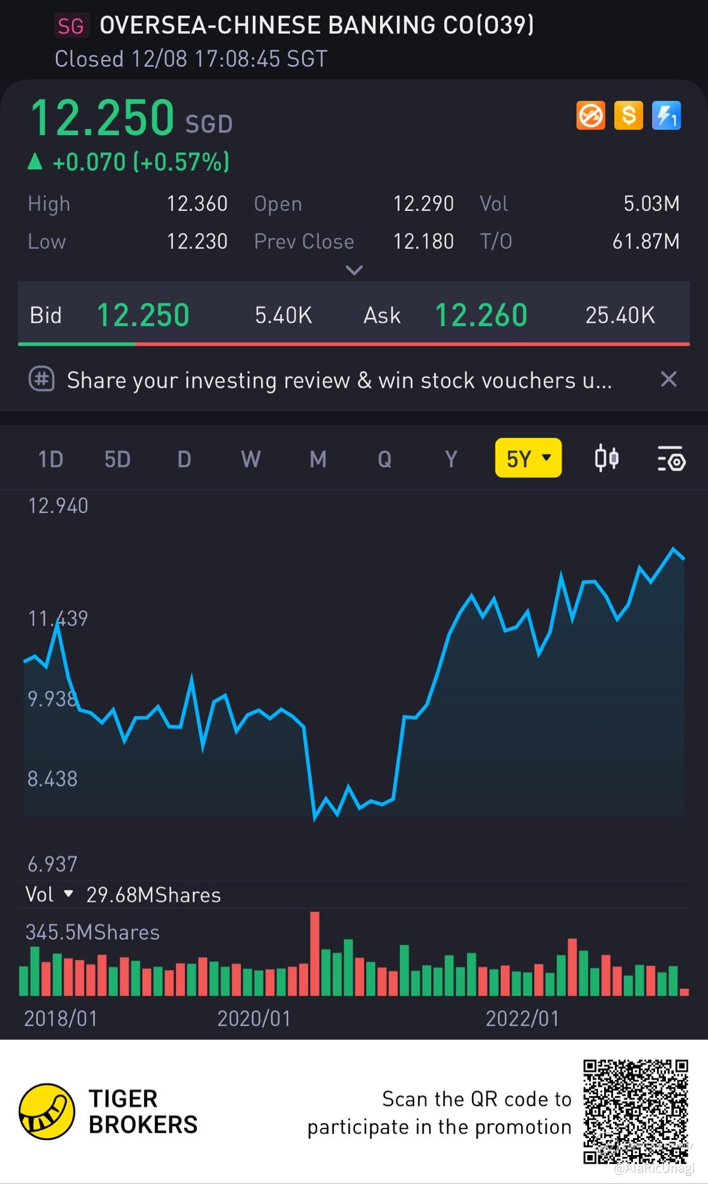The height and width of the screenshot is (1184, 708).
Task: Expand more quote details chevron
Action: (x=354, y=270)
